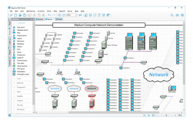
Task: Click the search magnifier icon
Action: (172, 15)
